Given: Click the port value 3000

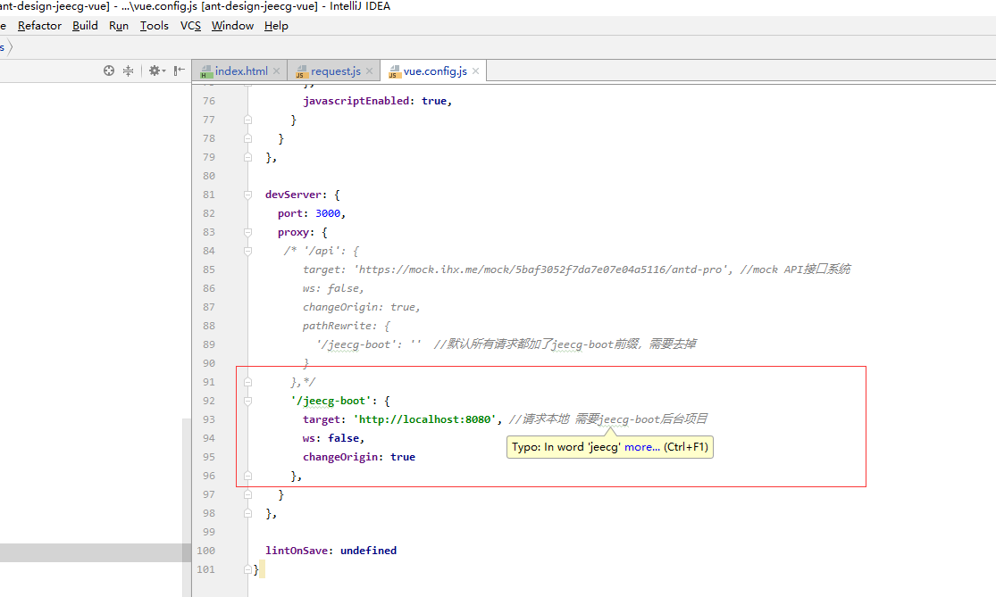Looking at the screenshot, I should click(328, 213).
